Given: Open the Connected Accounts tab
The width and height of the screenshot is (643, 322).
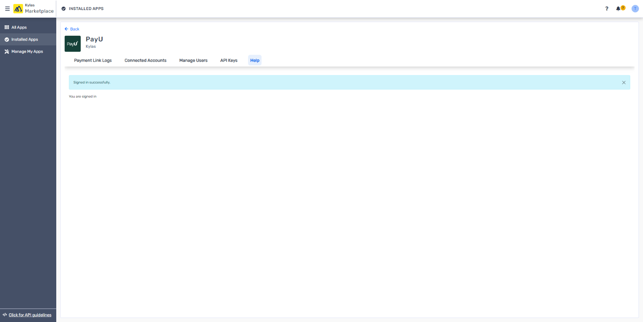Looking at the screenshot, I should coord(145,61).
